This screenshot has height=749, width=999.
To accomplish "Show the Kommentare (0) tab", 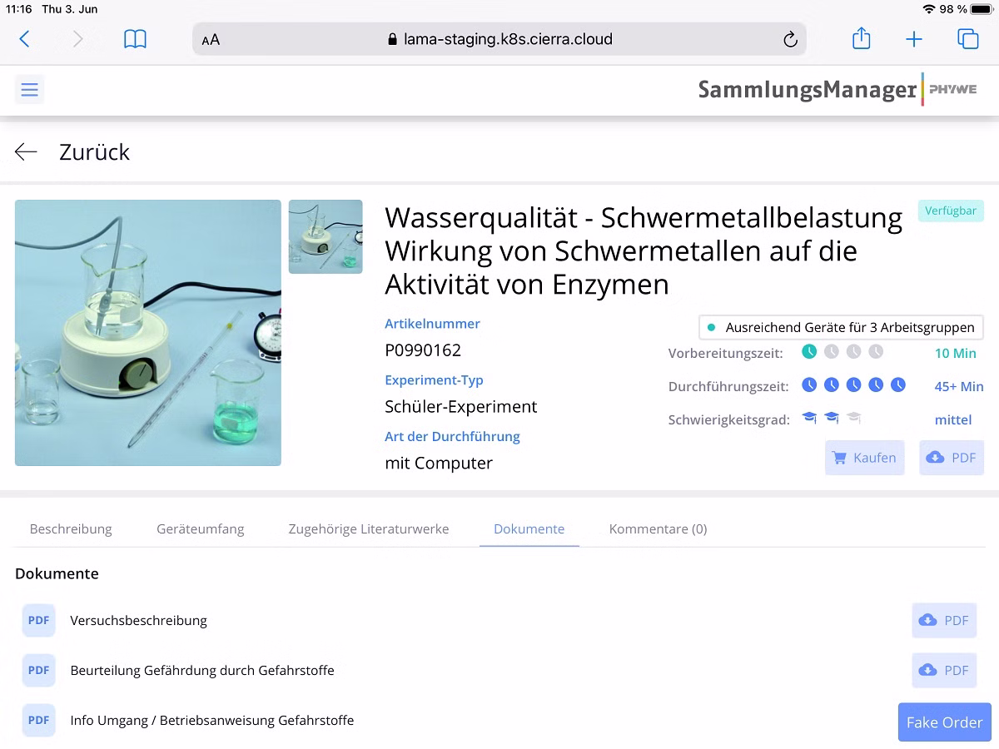I will point(658,528).
